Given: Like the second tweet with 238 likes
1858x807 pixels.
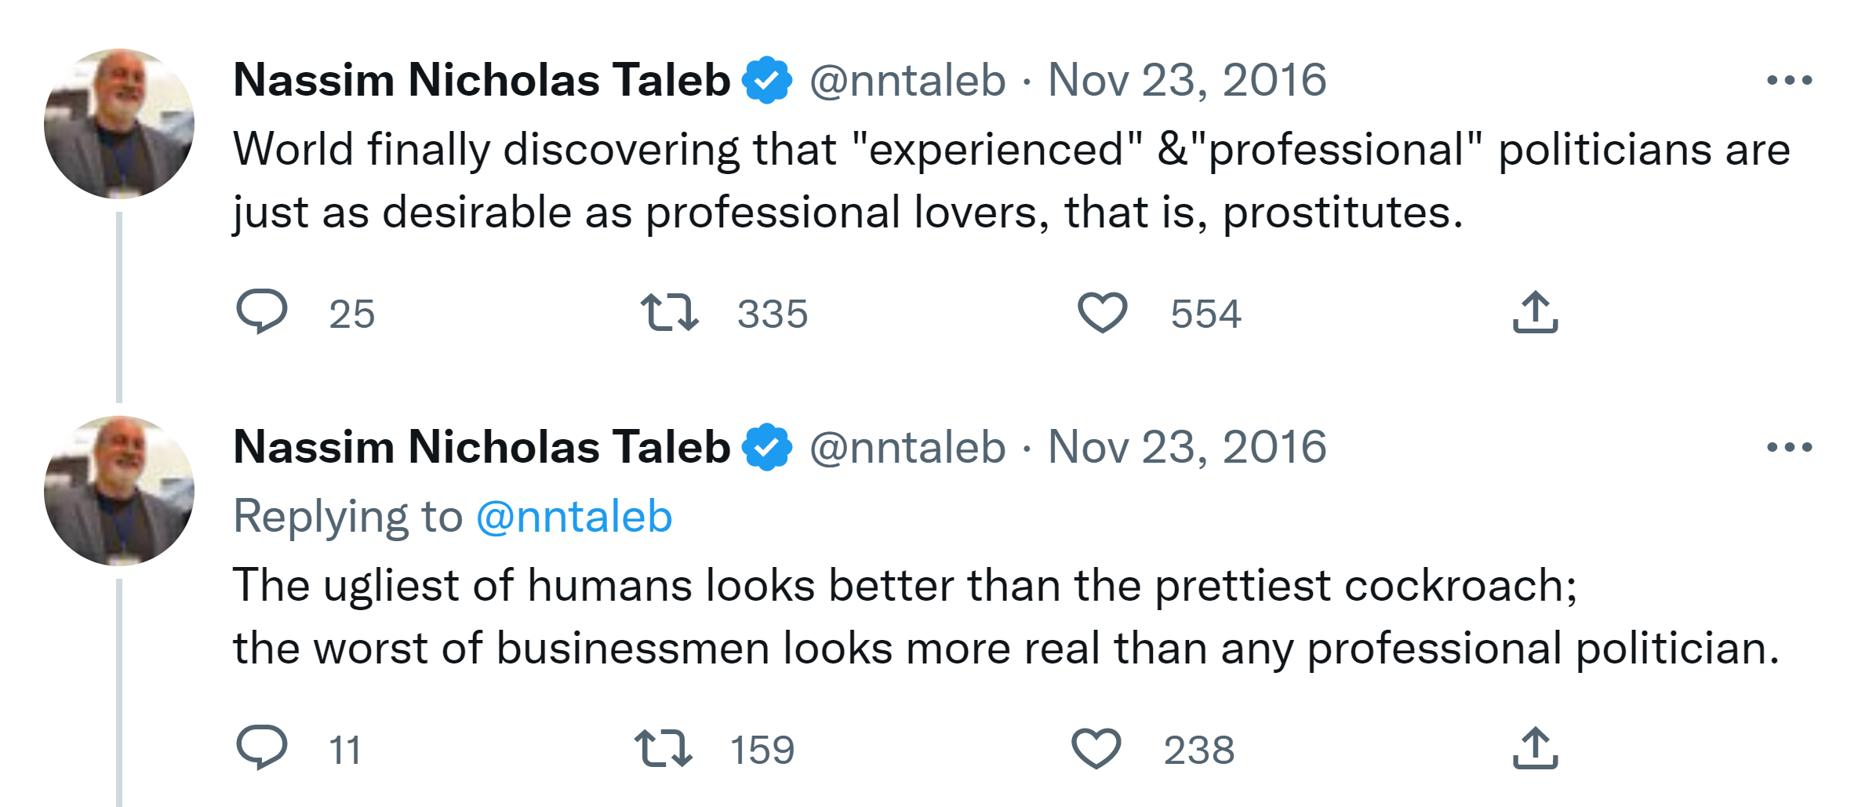Looking at the screenshot, I should (x=1096, y=747).
